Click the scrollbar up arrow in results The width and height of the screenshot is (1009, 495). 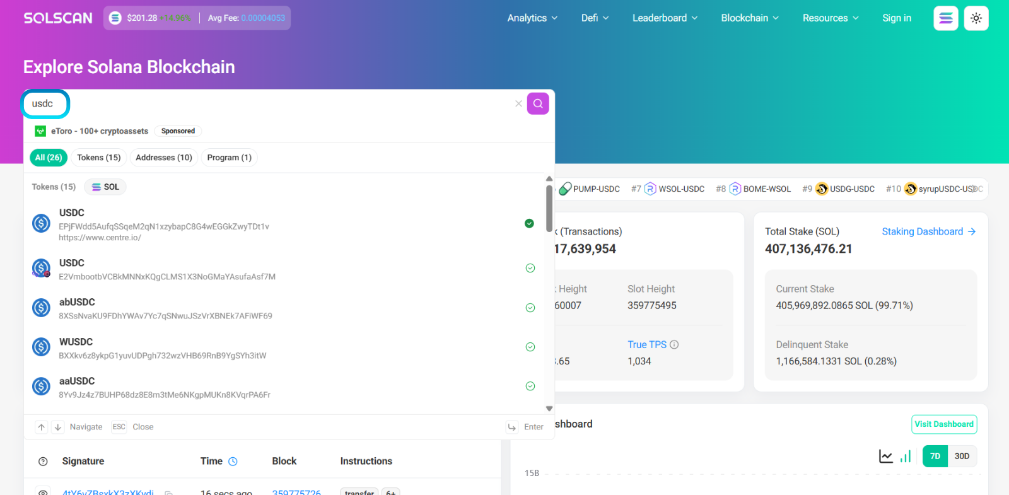[549, 179]
